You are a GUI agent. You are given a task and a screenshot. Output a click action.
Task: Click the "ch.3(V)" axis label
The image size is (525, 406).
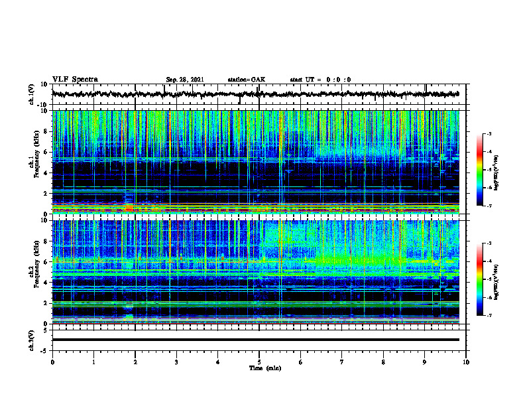pos(31,340)
